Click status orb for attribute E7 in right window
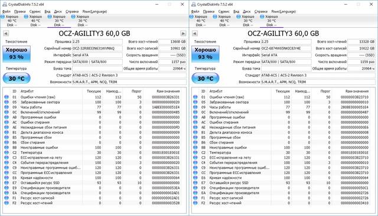 click(x=195, y=183)
